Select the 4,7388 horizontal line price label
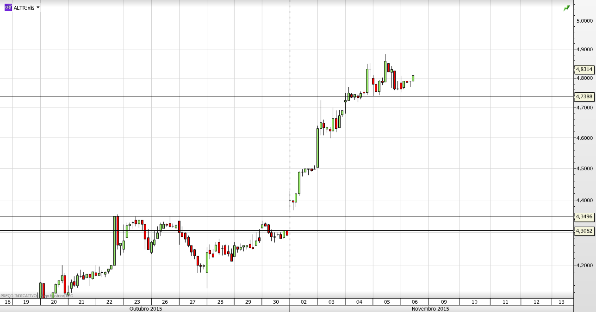The height and width of the screenshot is (312, 596). (584, 96)
